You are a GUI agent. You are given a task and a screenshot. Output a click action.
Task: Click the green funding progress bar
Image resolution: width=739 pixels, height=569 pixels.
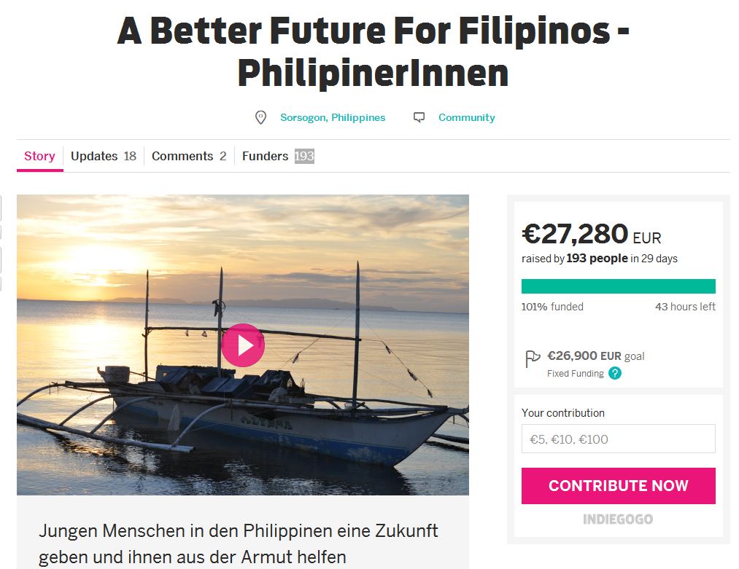[x=618, y=286]
